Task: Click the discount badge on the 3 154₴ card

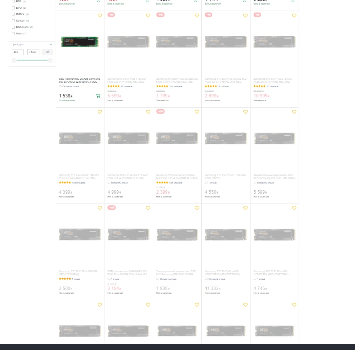Action: (112, 208)
